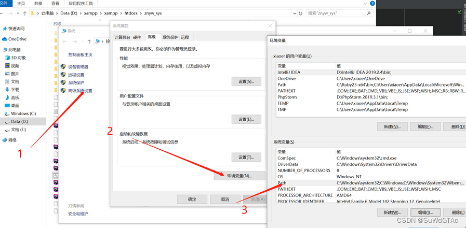Click 编辑(I) under system variables
The image size is (466, 228).
(425, 212)
